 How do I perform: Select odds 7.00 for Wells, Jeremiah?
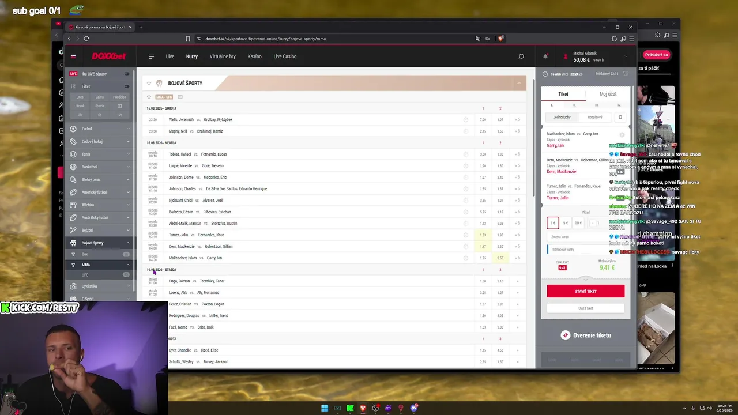pyautogui.click(x=483, y=120)
